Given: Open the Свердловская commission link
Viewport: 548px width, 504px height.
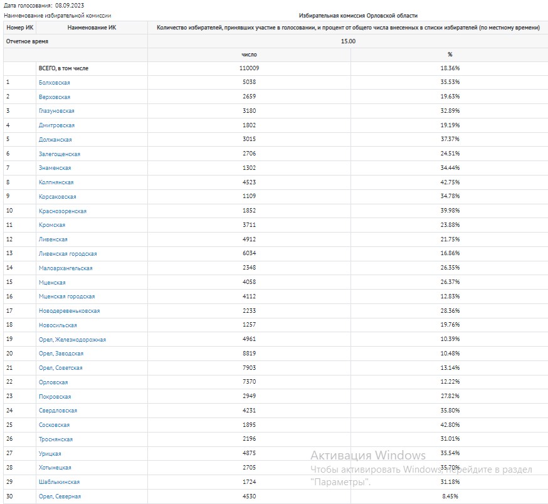Looking at the screenshot, I should point(58,411).
